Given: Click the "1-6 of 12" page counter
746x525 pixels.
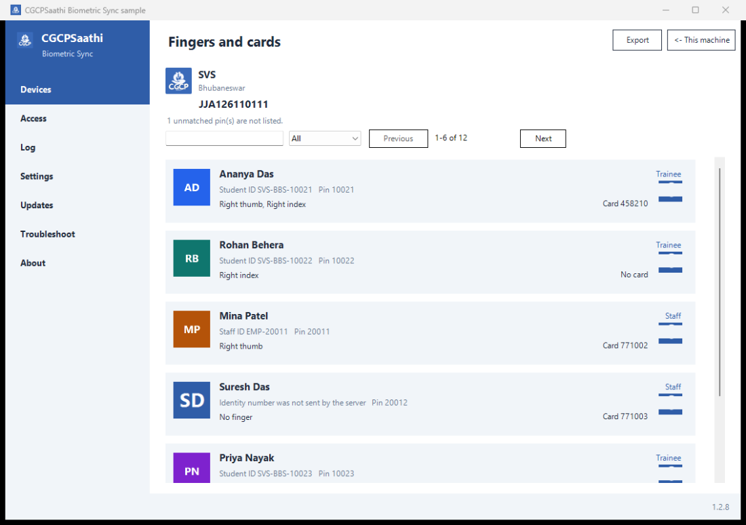Looking at the screenshot, I should pyautogui.click(x=451, y=138).
